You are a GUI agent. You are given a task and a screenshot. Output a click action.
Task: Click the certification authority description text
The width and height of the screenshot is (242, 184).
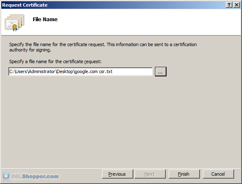tap(103, 47)
